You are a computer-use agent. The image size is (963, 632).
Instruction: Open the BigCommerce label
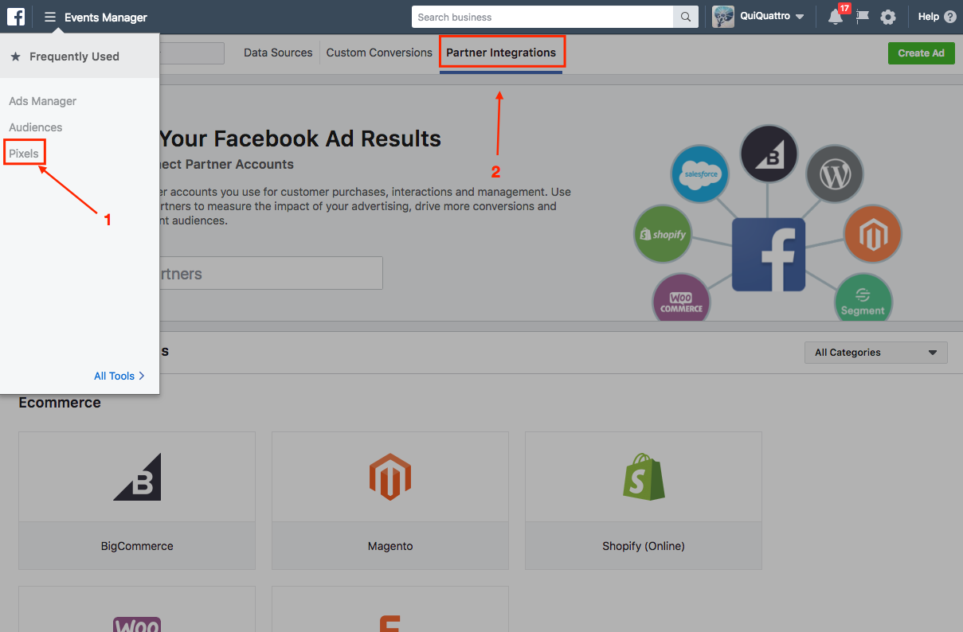click(137, 546)
